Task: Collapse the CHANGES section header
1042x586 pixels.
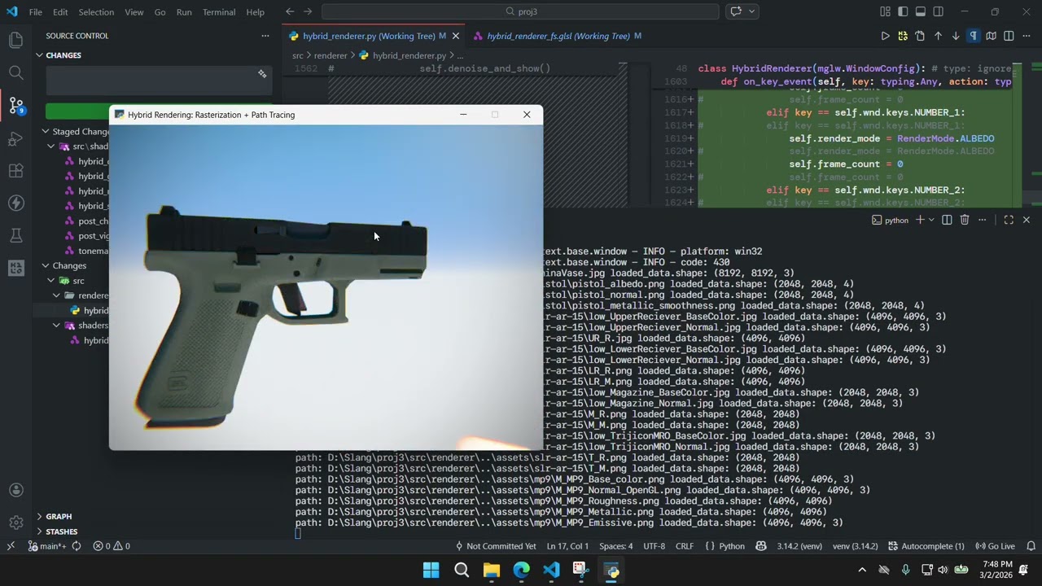Action: 63,55
